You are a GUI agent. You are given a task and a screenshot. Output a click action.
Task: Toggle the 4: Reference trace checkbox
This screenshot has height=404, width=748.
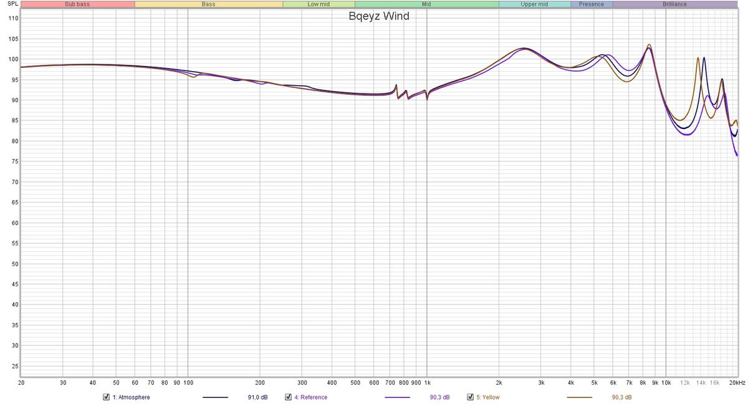289,397
